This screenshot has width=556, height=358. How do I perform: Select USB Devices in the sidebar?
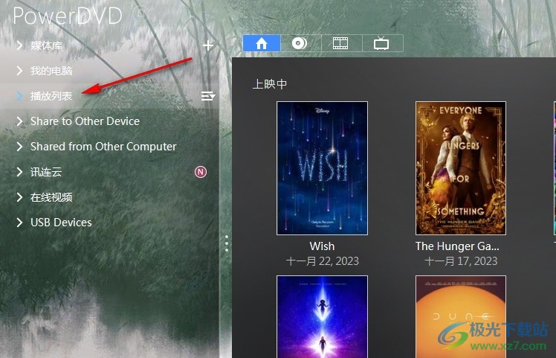[61, 223]
